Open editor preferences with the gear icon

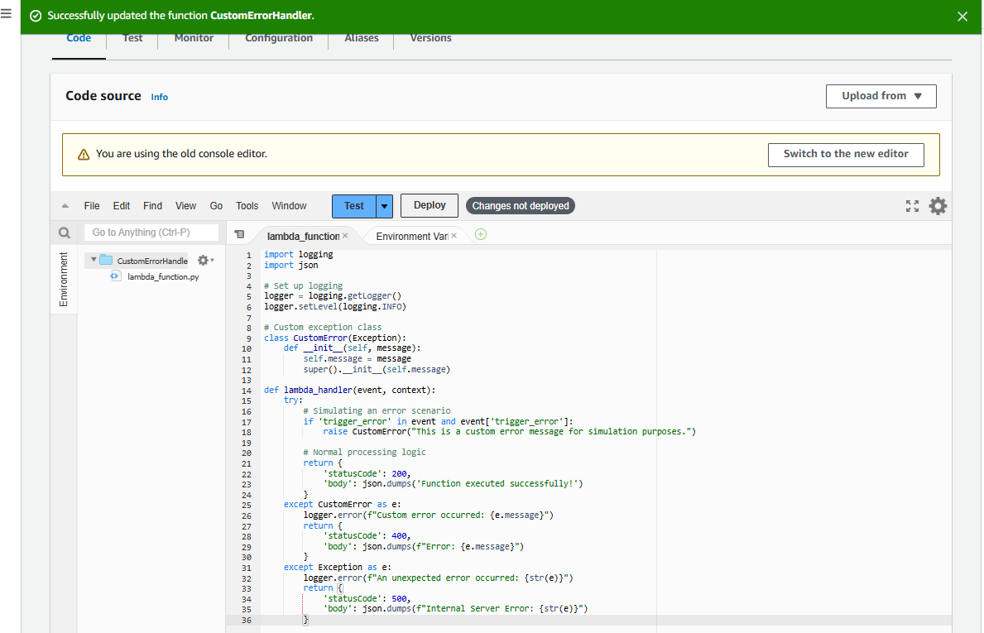(x=938, y=205)
